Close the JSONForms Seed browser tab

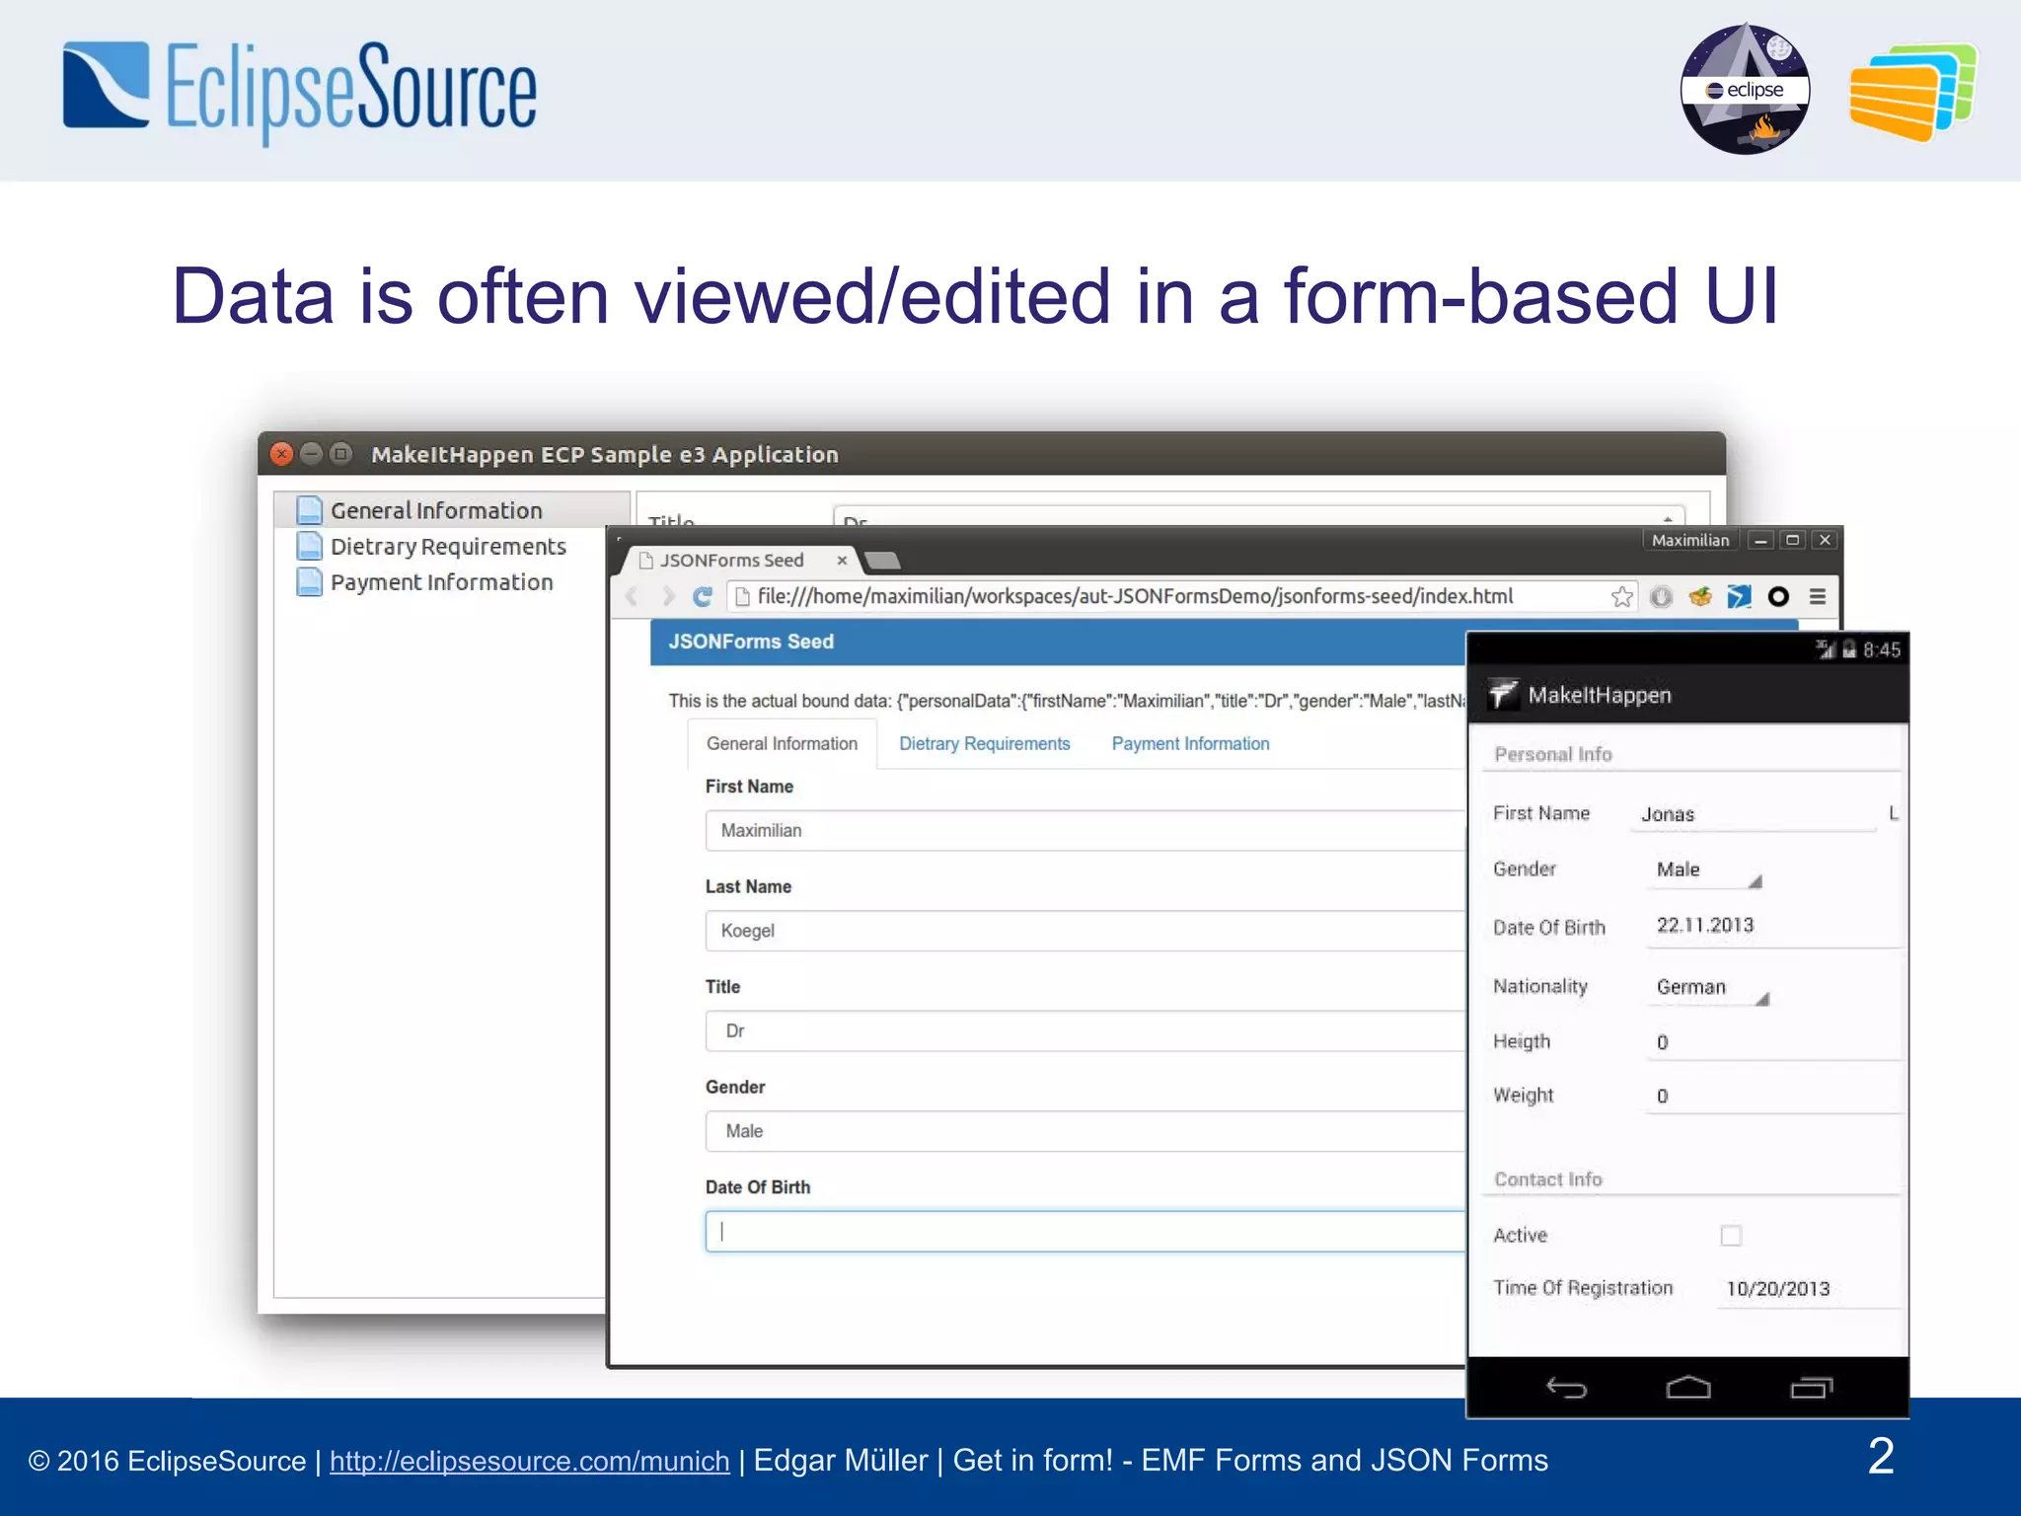842,561
